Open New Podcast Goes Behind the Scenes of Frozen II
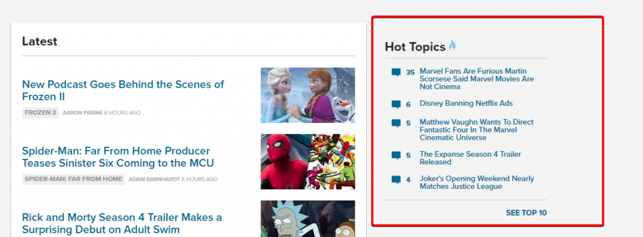The width and height of the screenshot is (643, 237). click(x=123, y=90)
